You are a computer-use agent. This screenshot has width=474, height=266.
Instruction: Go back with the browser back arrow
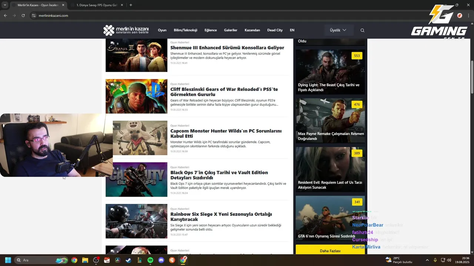pos(5,16)
